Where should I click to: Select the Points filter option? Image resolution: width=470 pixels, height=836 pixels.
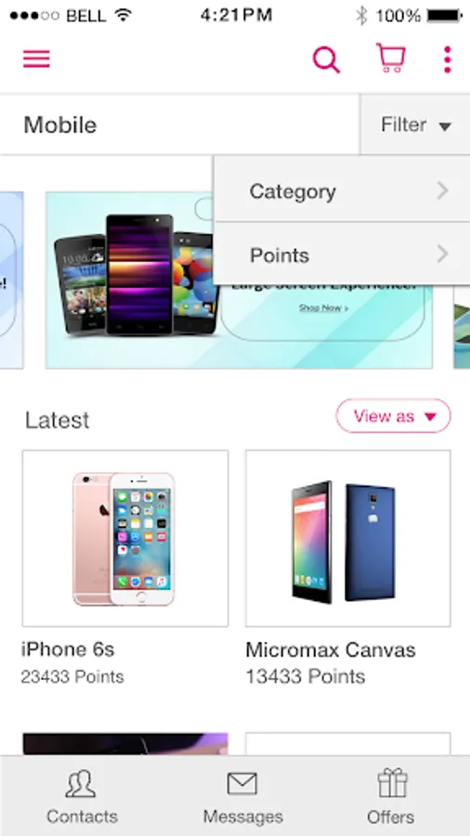pos(342,254)
